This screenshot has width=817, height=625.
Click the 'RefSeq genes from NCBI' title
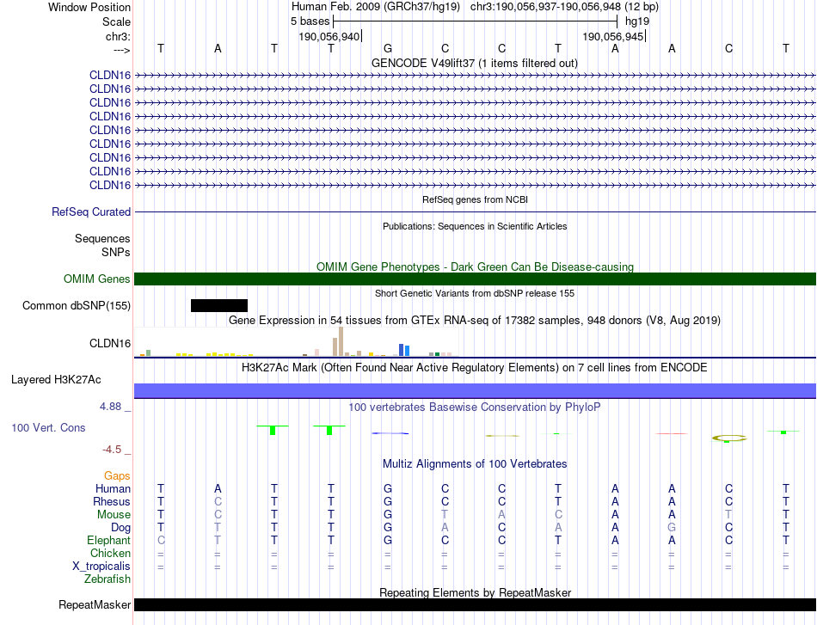476,199
